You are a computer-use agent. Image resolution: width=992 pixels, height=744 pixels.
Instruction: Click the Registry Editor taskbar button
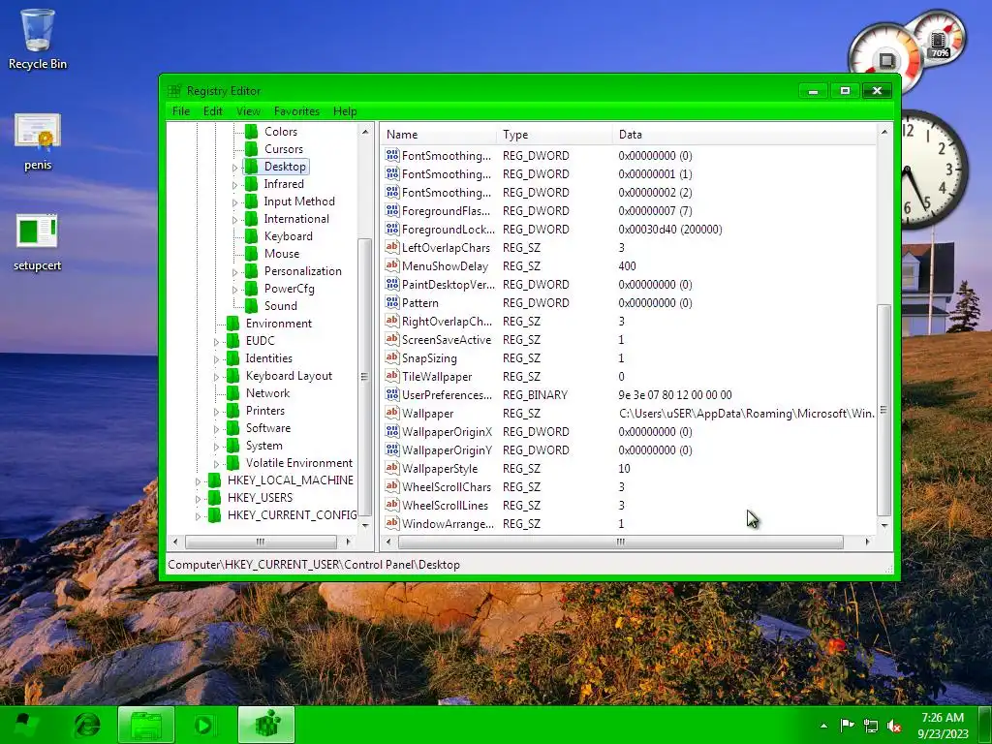[266, 725]
